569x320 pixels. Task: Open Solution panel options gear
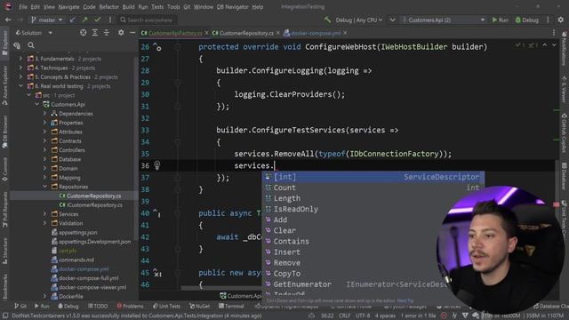pyautogui.click(x=121, y=33)
